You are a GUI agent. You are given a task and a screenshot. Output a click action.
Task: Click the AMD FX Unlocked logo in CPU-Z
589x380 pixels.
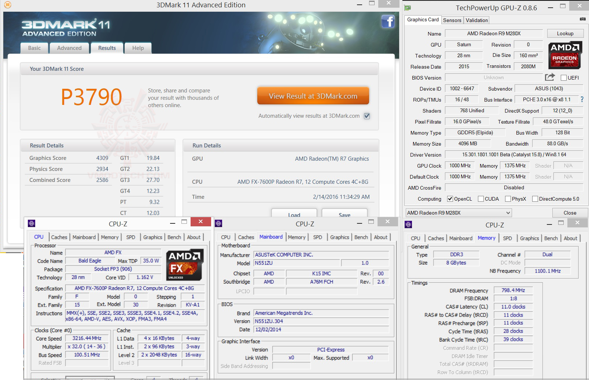(x=185, y=266)
